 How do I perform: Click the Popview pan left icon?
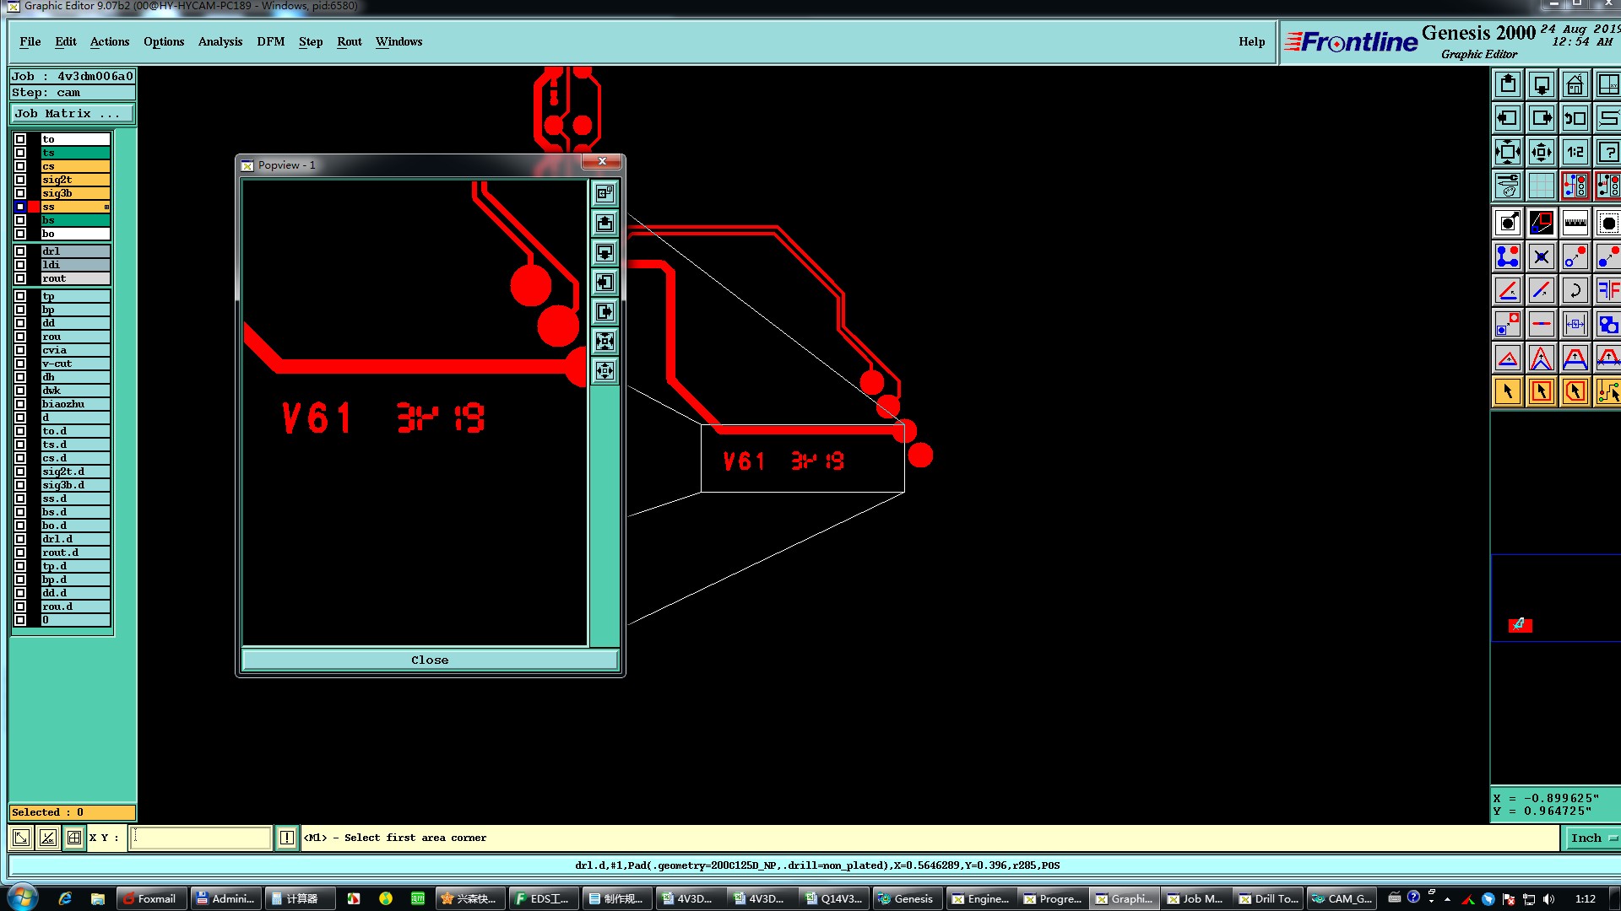[x=604, y=282]
